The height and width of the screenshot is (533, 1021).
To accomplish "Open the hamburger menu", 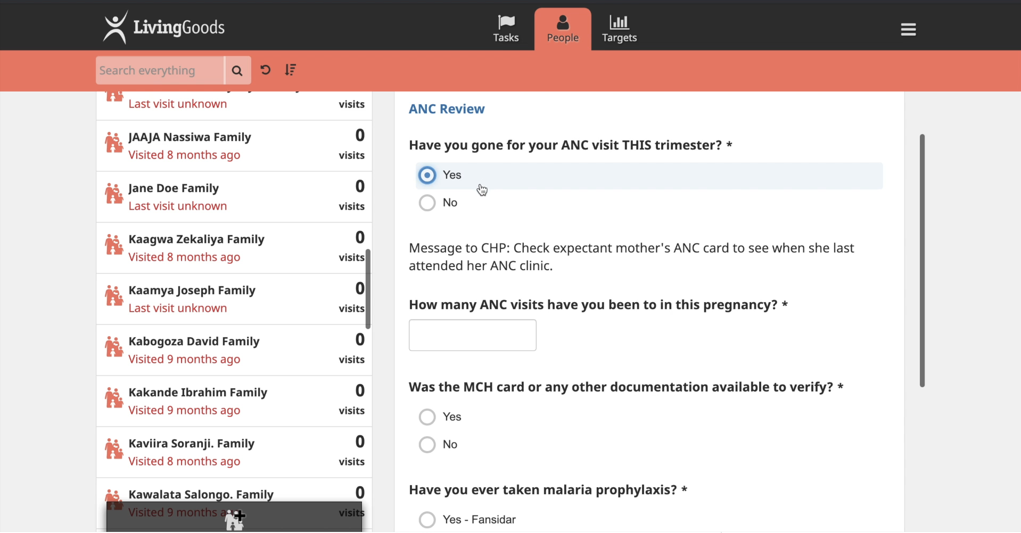I will 908,30.
